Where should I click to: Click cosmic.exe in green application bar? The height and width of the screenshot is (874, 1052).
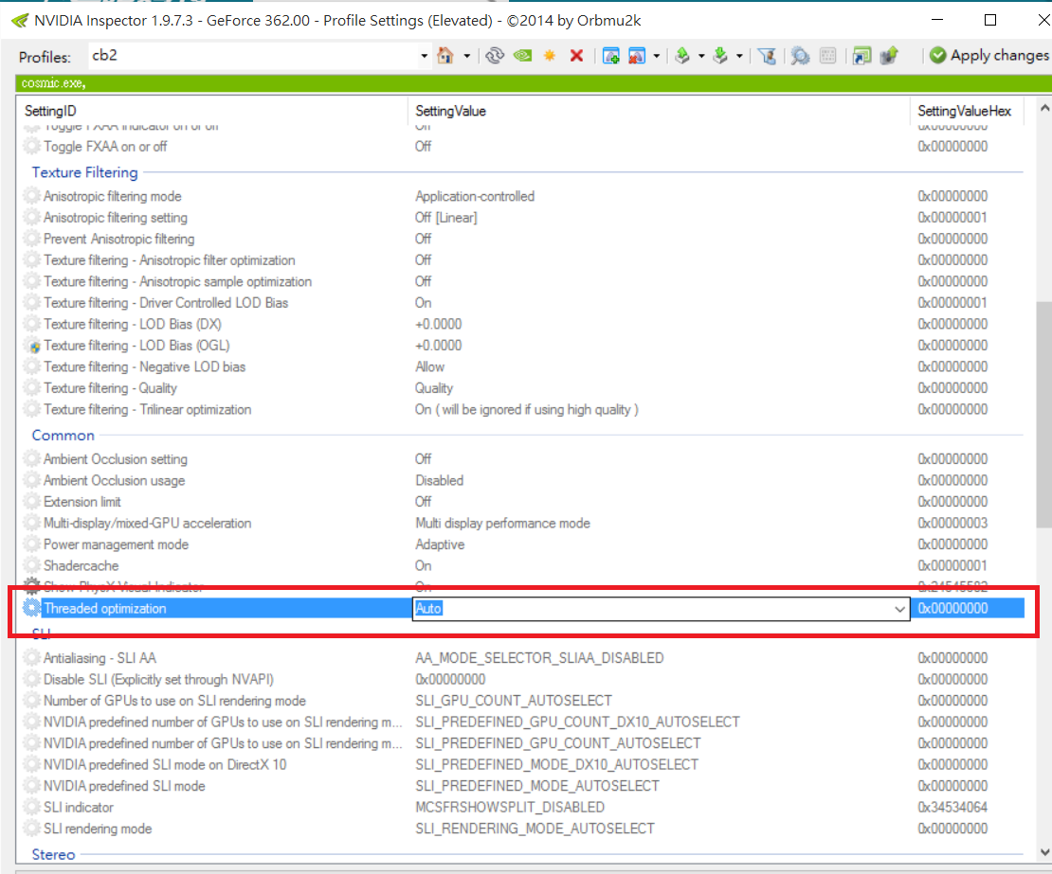tap(52, 83)
